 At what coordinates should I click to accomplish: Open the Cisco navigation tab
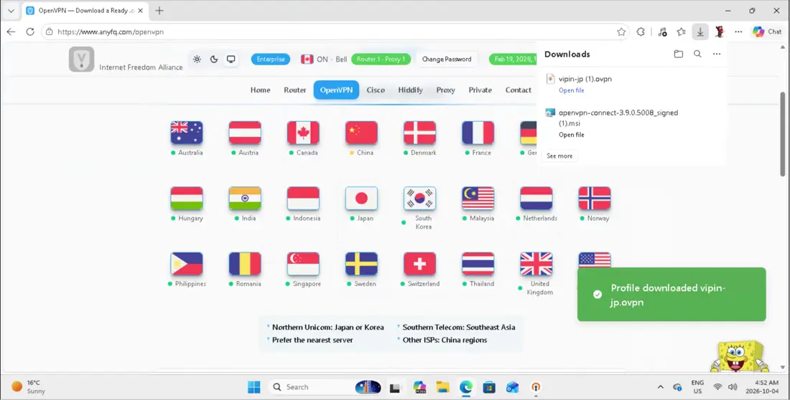pos(376,90)
